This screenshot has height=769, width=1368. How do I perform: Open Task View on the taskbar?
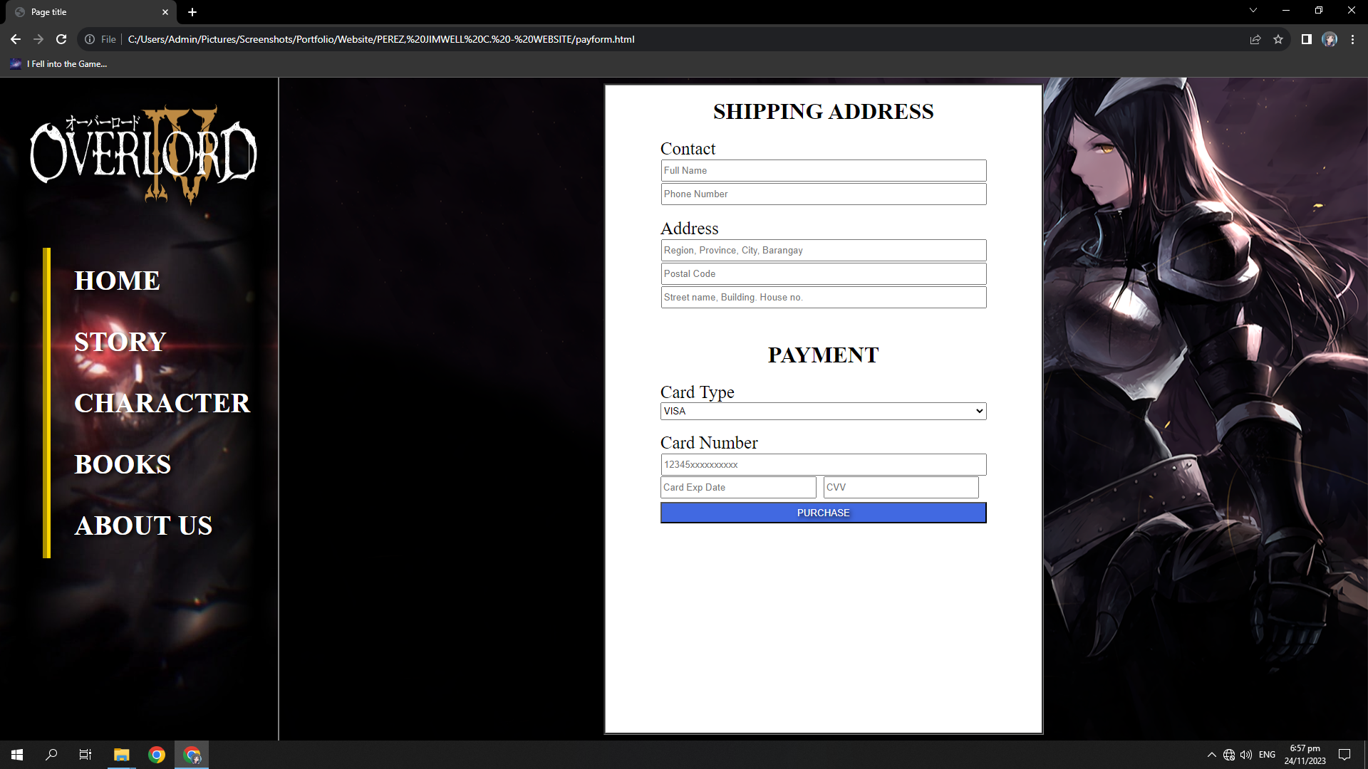(x=85, y=755)
